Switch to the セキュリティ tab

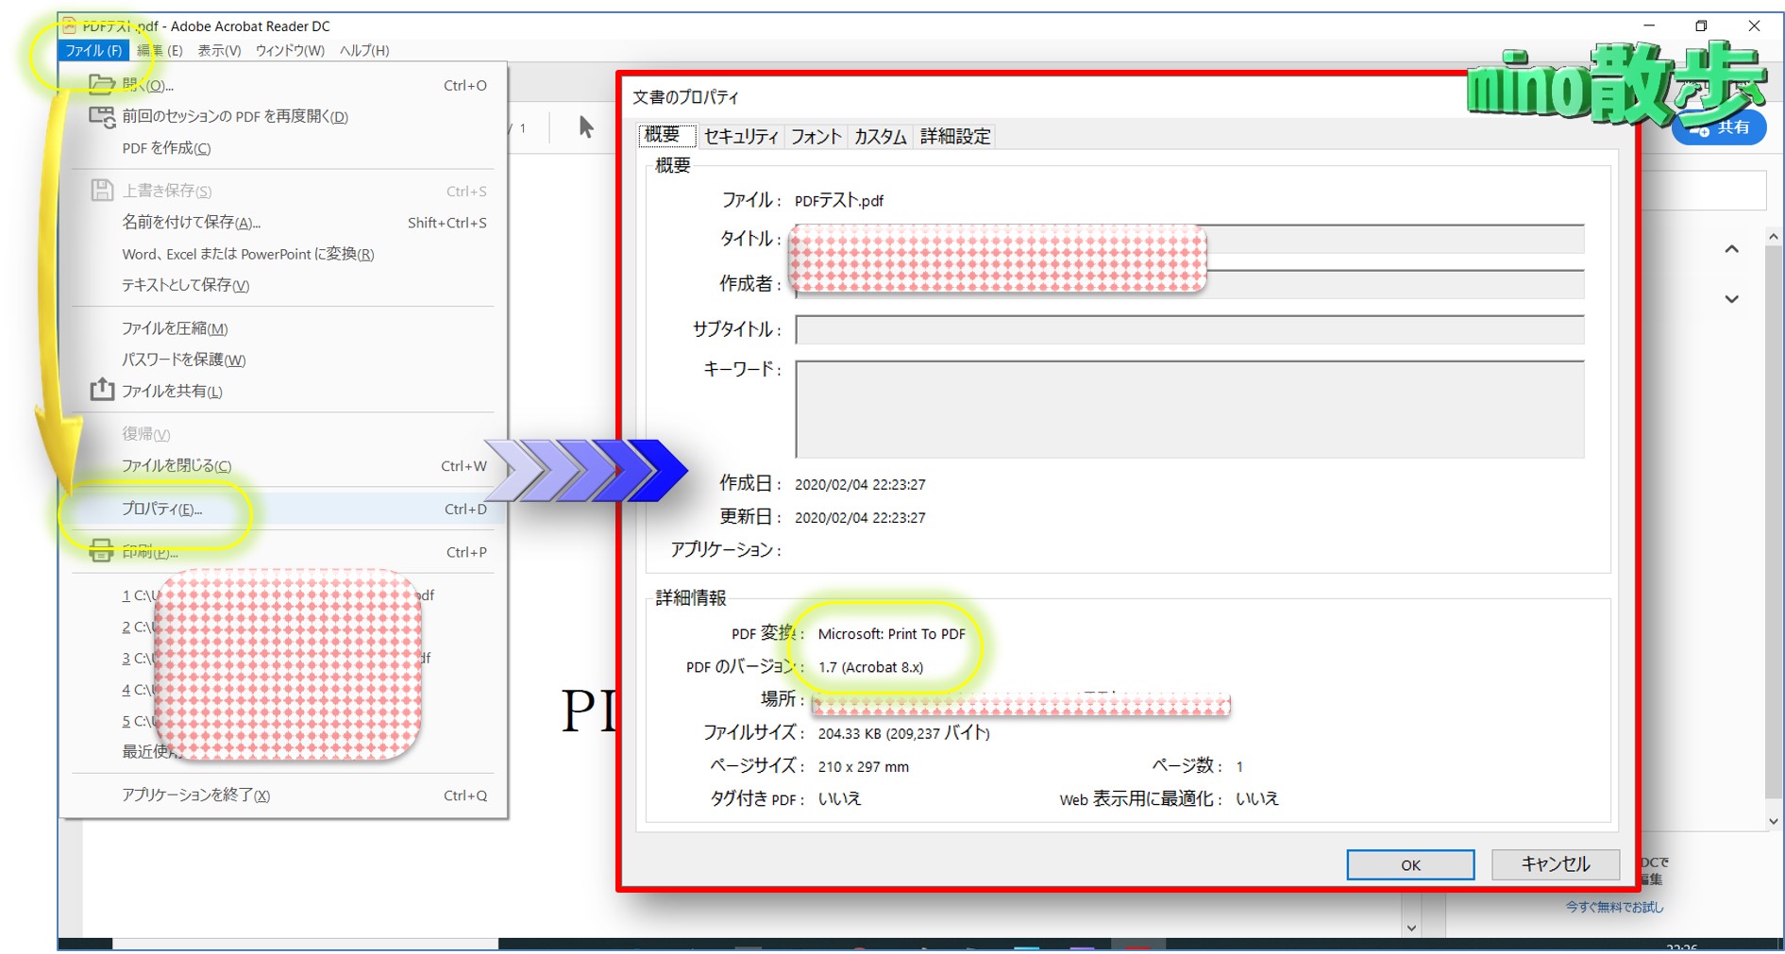pyautogui.click(x=741, y=137)
